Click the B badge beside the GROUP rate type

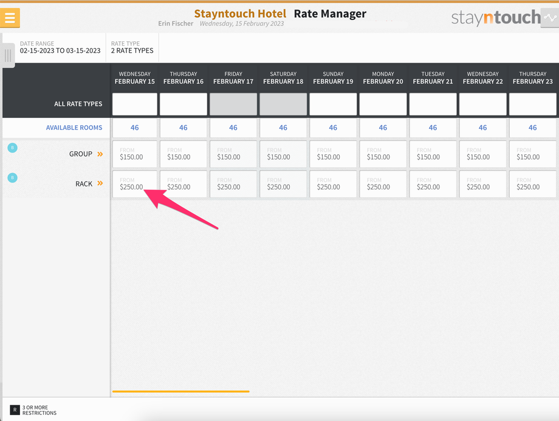tap(13, 148)
